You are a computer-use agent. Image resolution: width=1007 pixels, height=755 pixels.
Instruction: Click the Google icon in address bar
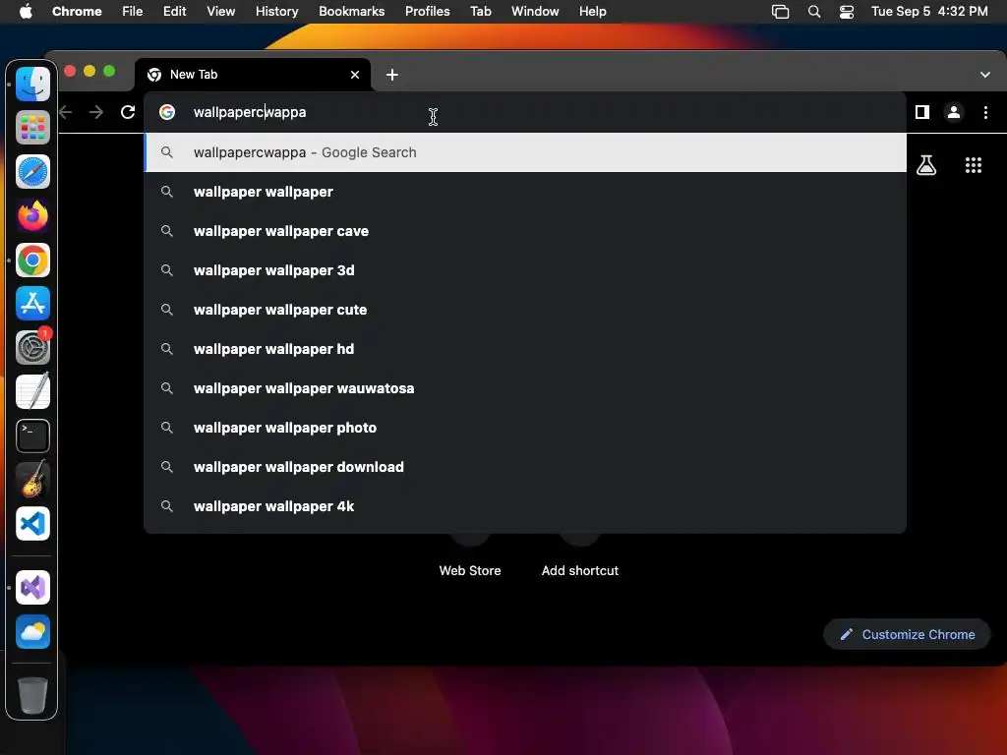click(x=167, y=112)
